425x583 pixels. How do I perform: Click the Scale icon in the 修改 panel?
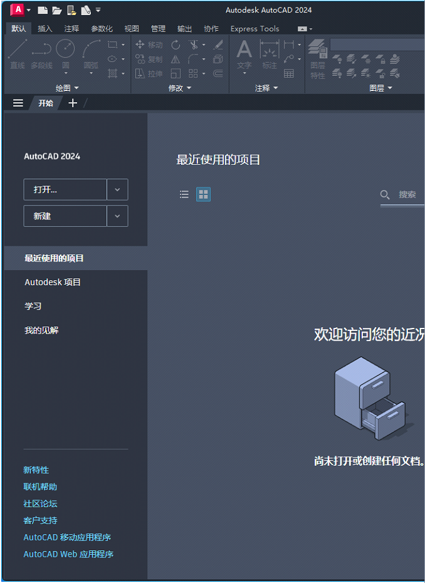(x=176, y=73)
